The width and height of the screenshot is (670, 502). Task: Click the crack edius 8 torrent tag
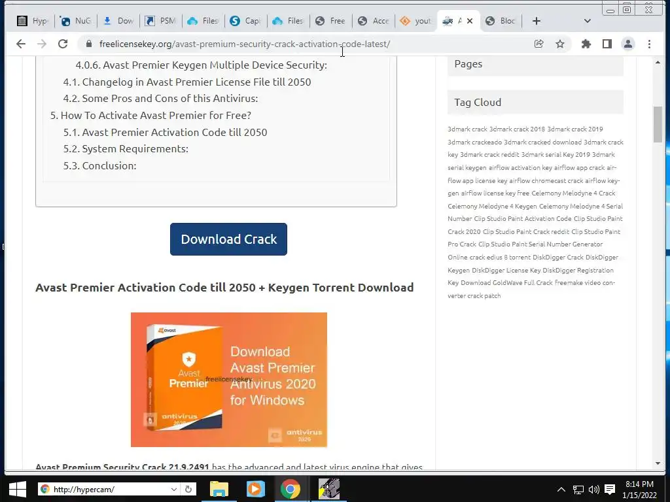[x=500, y=258]
